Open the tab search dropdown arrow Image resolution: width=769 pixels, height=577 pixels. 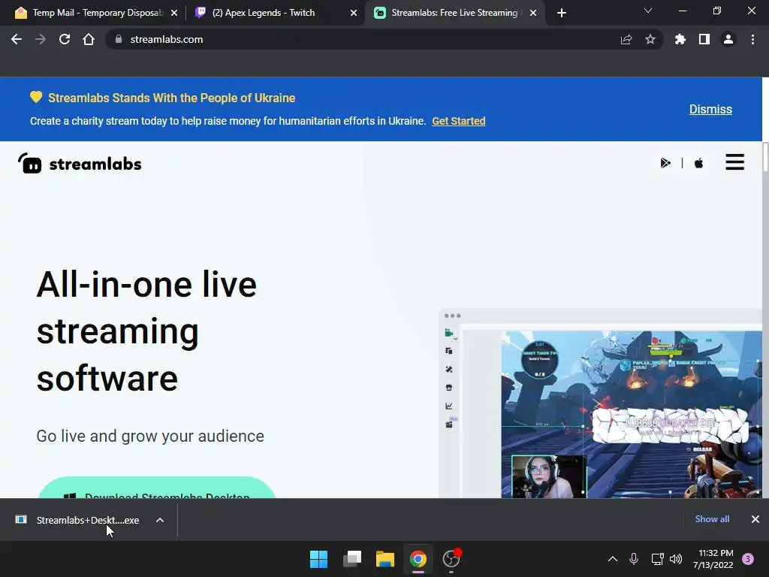[648, 11]
